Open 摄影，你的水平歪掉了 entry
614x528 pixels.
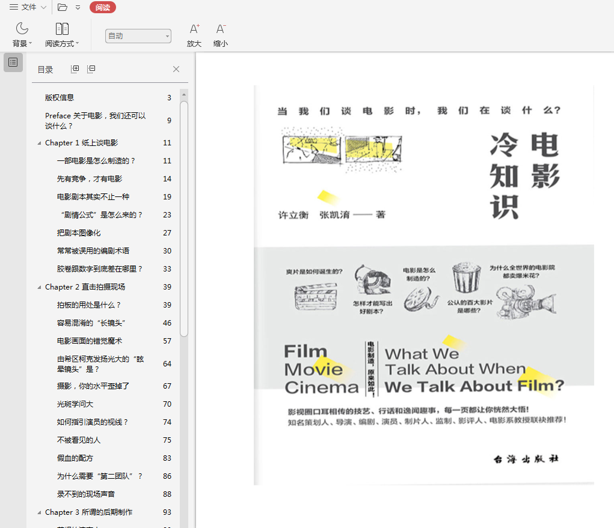(x=93, y=386)
